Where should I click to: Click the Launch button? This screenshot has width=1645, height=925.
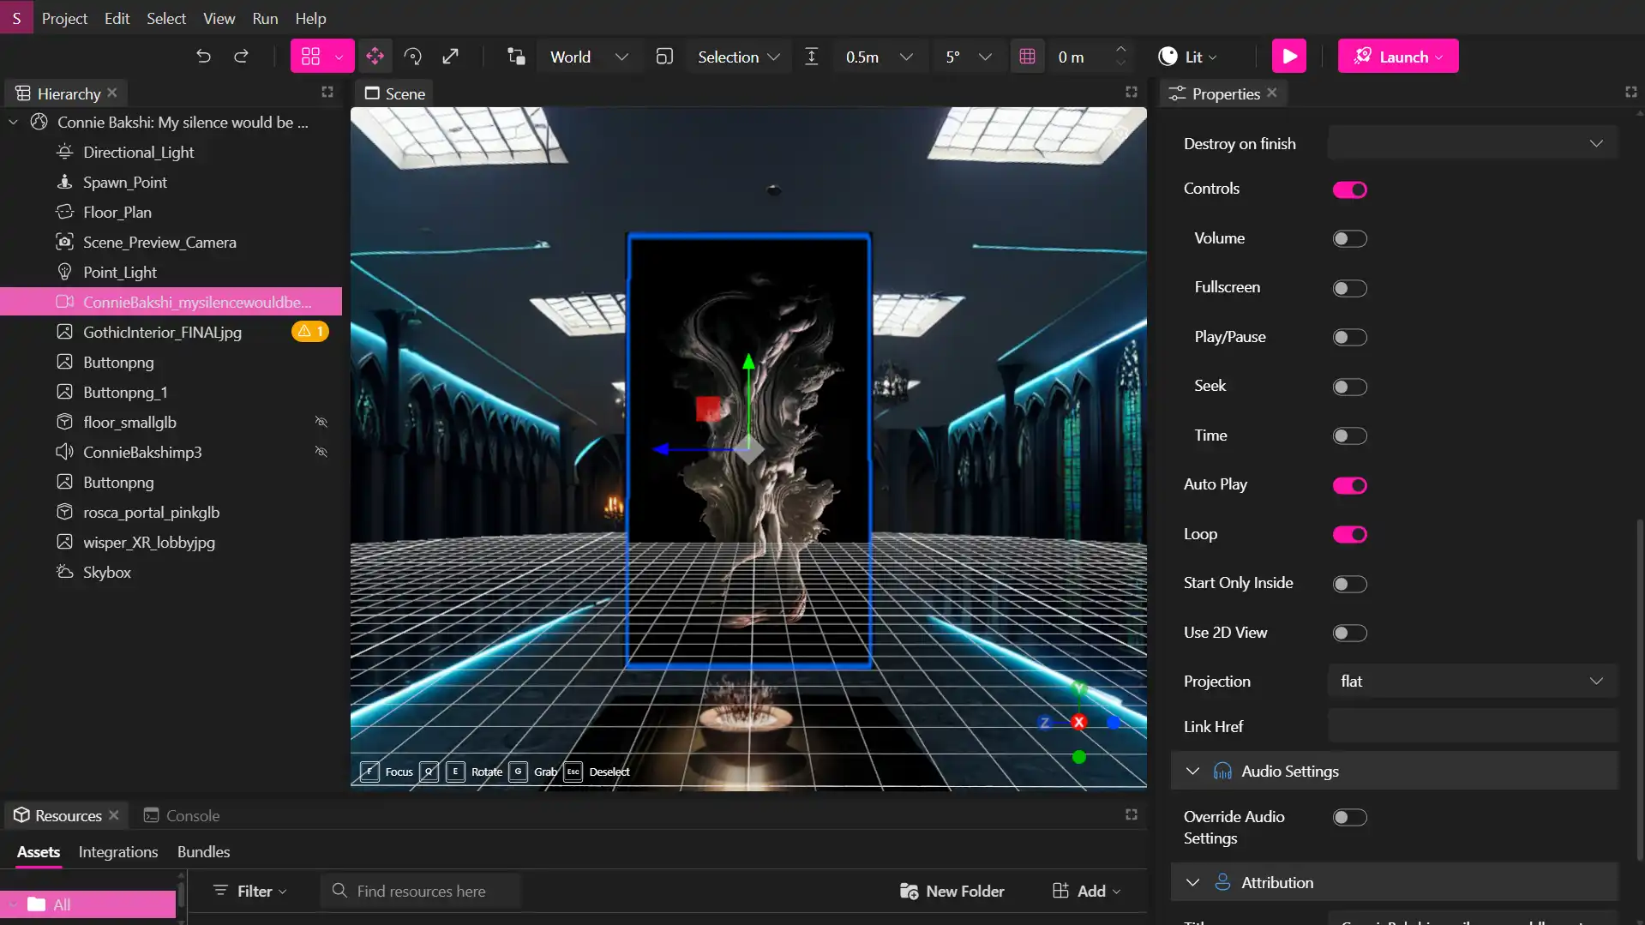pos(1398,57)
